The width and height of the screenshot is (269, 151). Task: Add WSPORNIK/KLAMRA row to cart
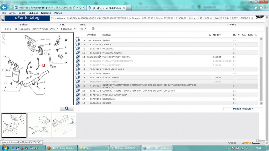click(78, 69)
